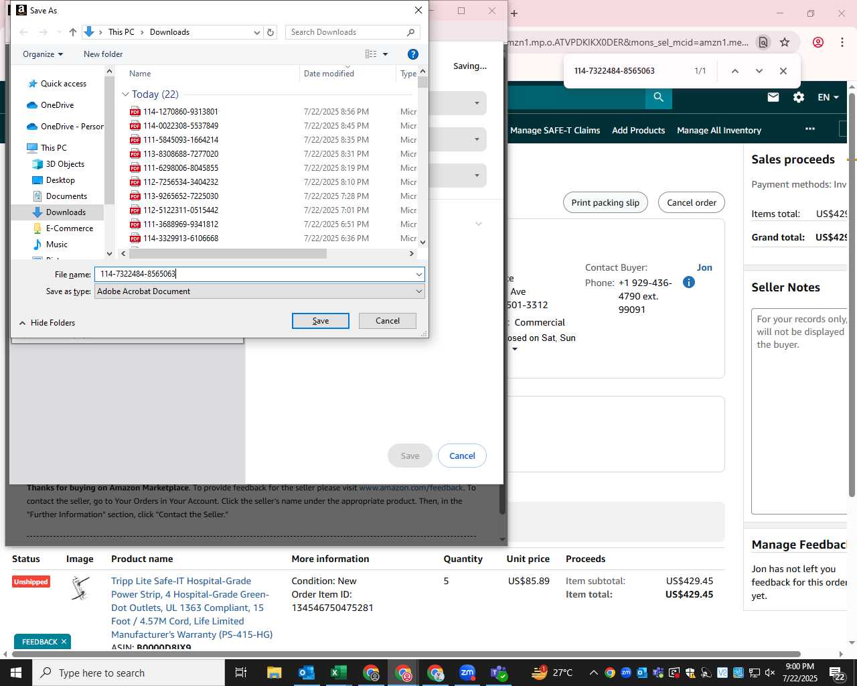Go to next find result
This screenshot has height=686, width=857.
(x=759, y=71)
